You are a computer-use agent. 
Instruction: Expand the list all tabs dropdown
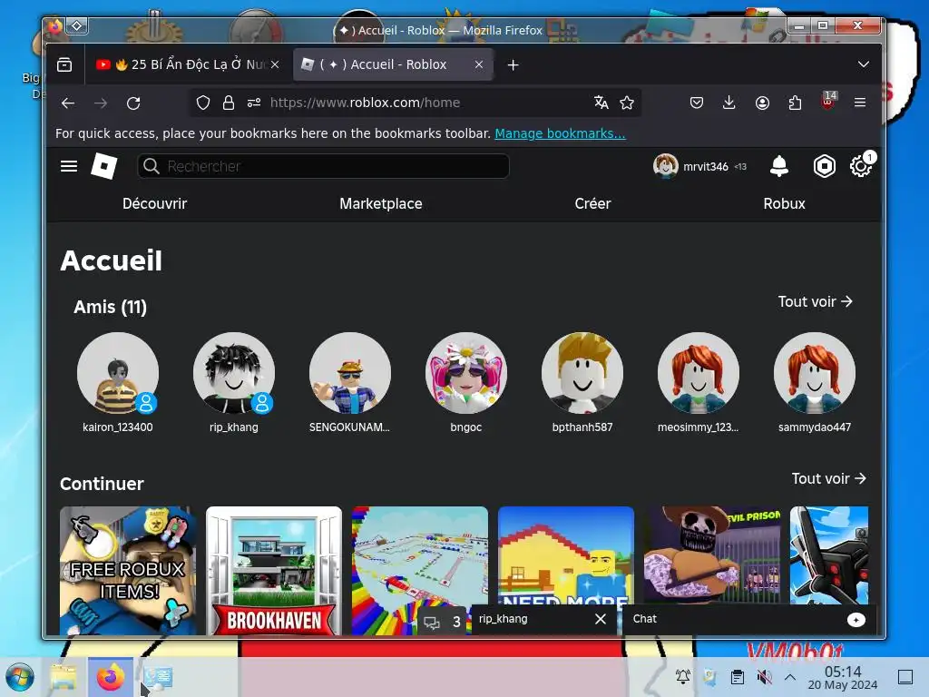[864, 64]
